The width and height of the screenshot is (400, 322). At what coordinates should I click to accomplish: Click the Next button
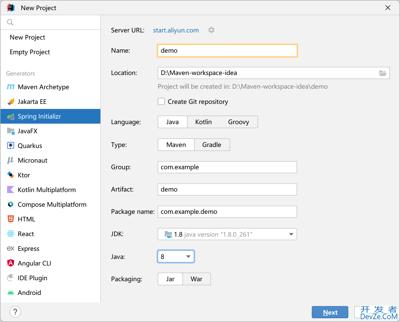pyautogui.click(x=330, y=312)
